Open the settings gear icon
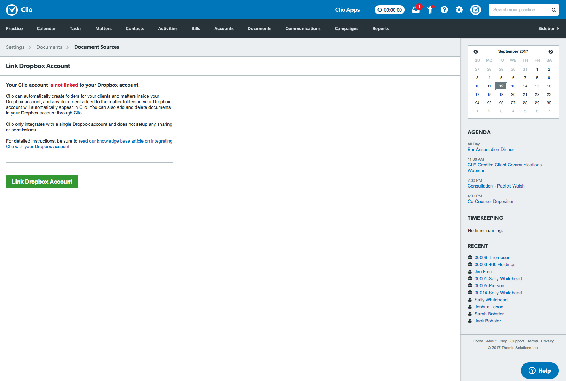566x381 pixels. pyautogui.click(x=459, y=10)
